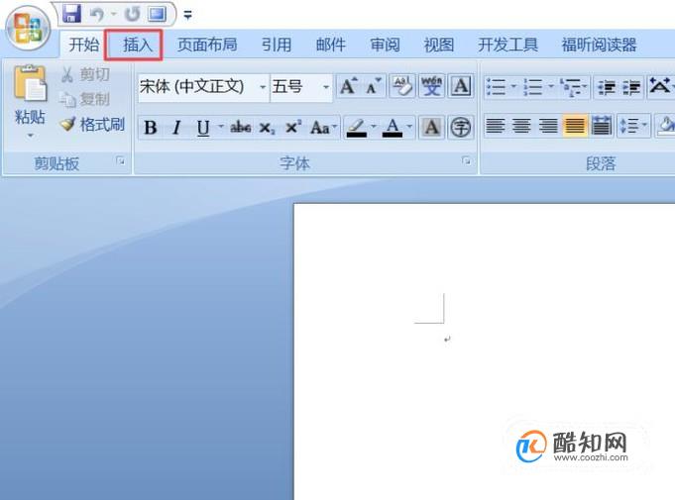Click font name box 宋体 (中文正文)
The width and height of the screenshot is (675, 500).
(x=198, y=87)
